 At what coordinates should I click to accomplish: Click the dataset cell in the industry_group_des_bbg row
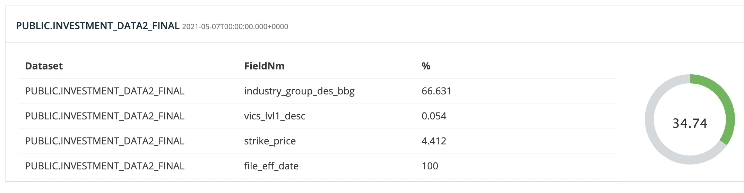(105, 91)
